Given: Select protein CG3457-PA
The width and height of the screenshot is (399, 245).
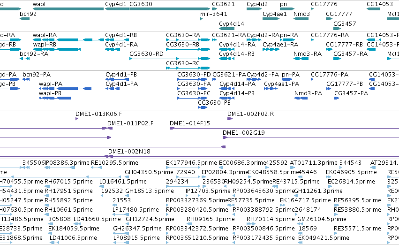Looking at the screenshot, I should click(x=351, y=93).
